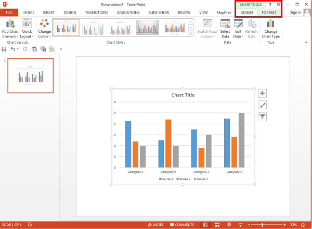312x229 pixels.
Task: Open the Quick Layout dropdown
Action: (x=27, y=29)
